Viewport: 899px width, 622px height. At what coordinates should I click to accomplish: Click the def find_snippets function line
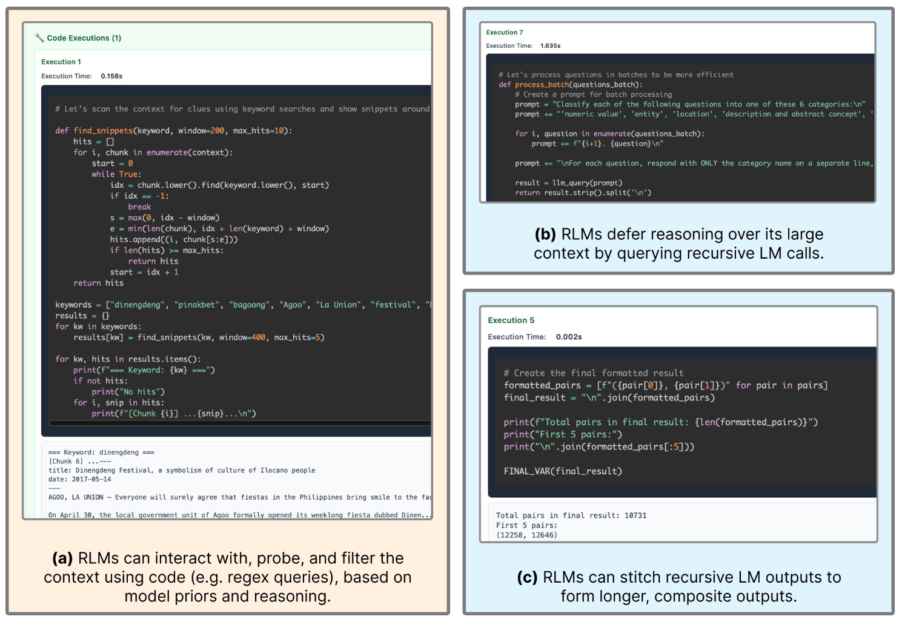[x=173, y=131]
